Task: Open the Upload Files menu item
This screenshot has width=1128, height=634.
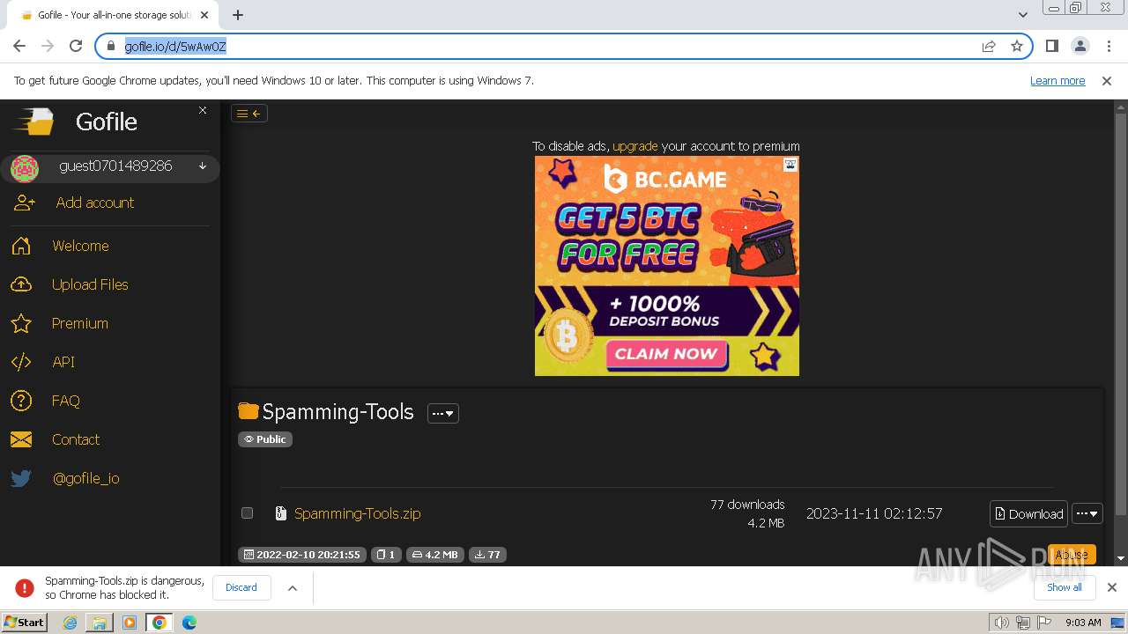Action: pyautogui.click(x=90, y=284)
